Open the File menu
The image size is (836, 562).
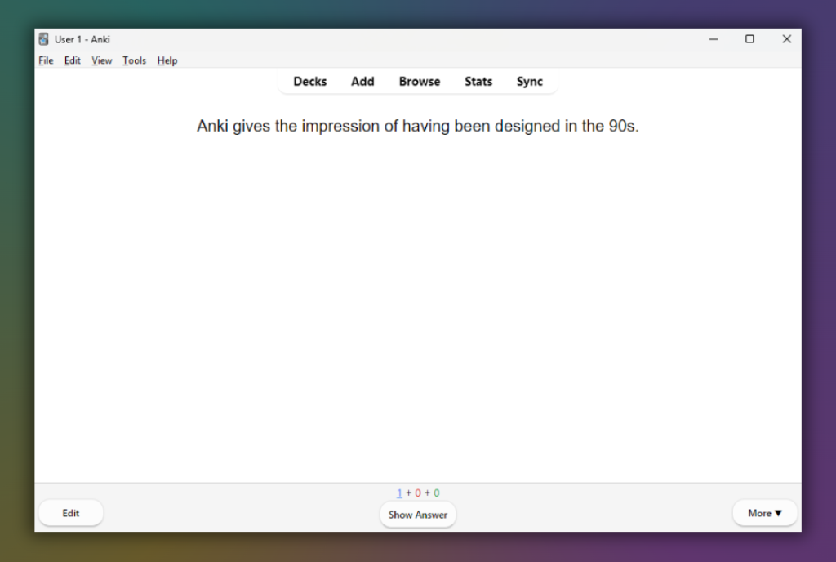click(45, 60)
